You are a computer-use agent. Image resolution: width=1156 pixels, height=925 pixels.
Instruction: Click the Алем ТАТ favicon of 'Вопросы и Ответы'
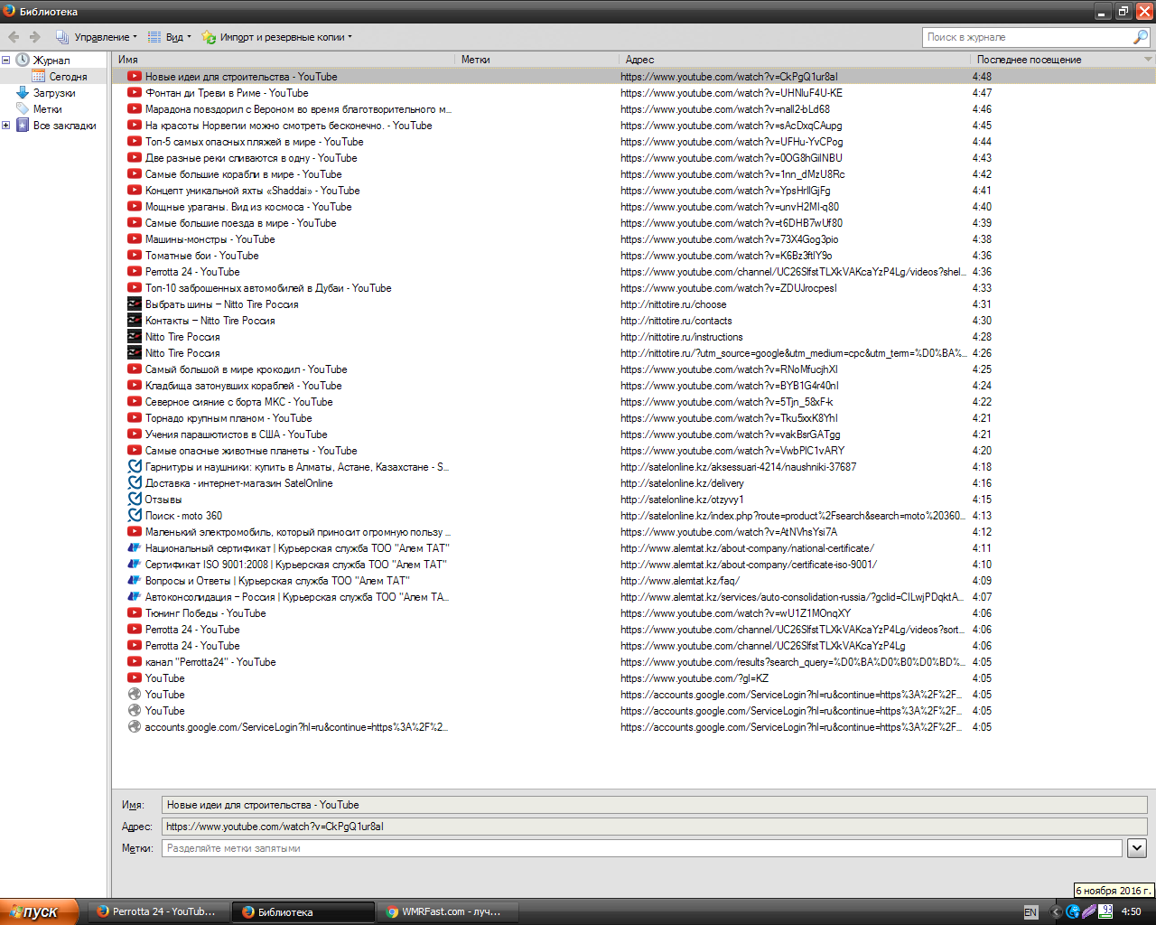135,580
